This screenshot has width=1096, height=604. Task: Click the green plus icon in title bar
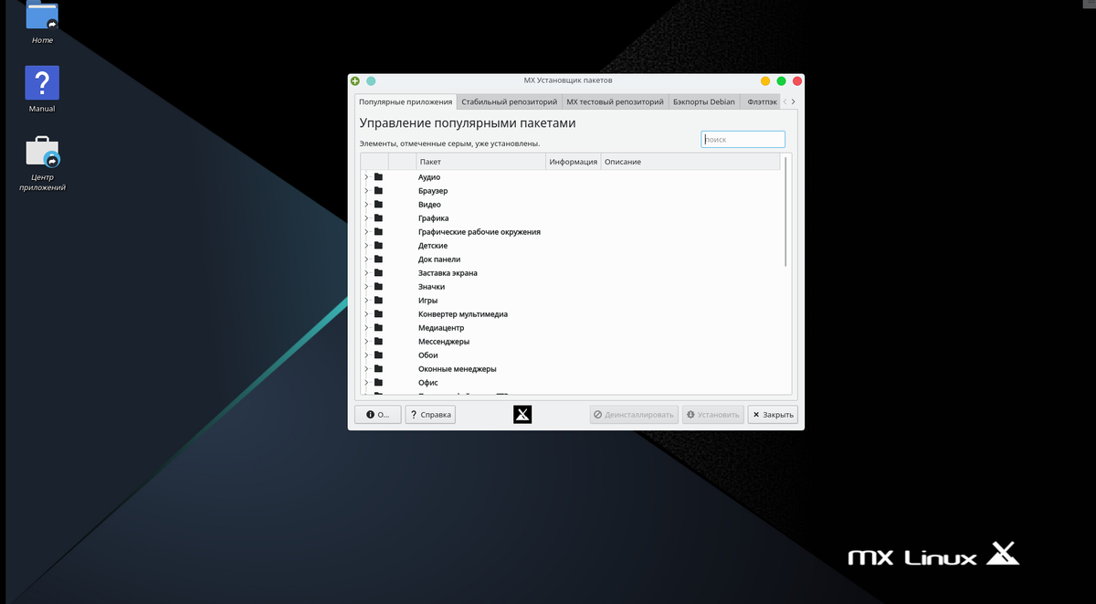coord(355,81)
